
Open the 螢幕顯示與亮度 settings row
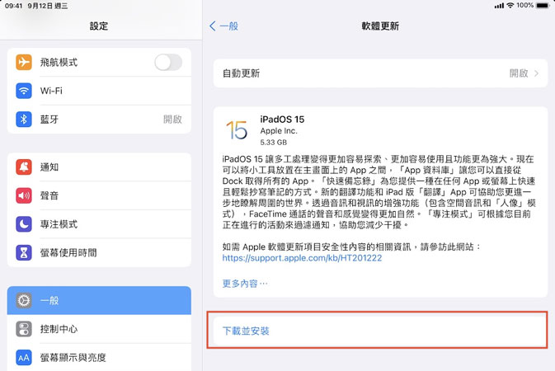point(99,358)
